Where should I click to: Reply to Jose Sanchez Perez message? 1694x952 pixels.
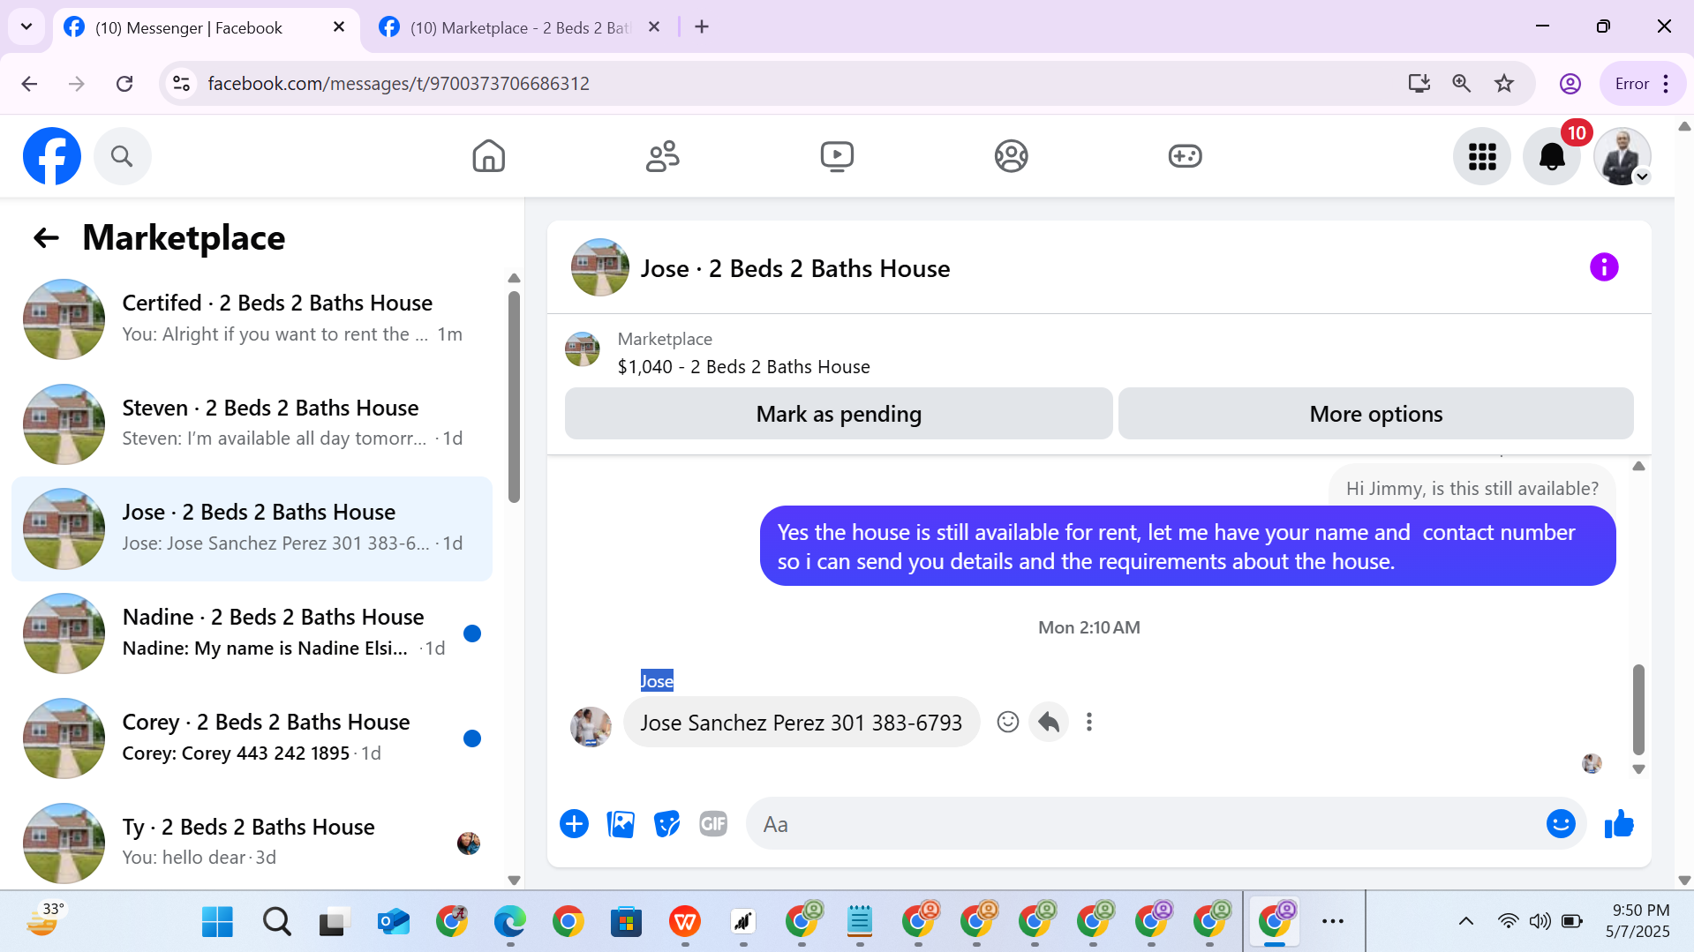pos(1049,722)
